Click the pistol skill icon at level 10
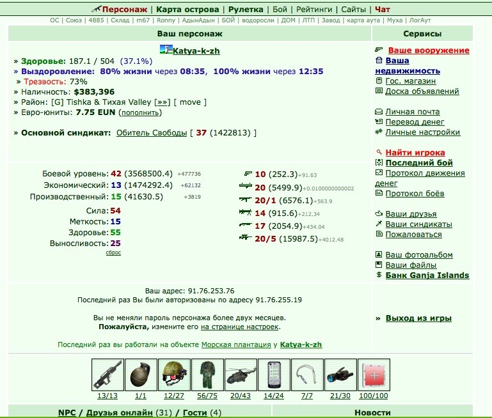Image resolution: width=492 pixels, height=418 pixels. (248, 173)
